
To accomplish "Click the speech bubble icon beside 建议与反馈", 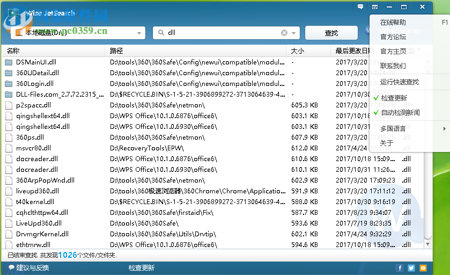I will pos(11,267).
